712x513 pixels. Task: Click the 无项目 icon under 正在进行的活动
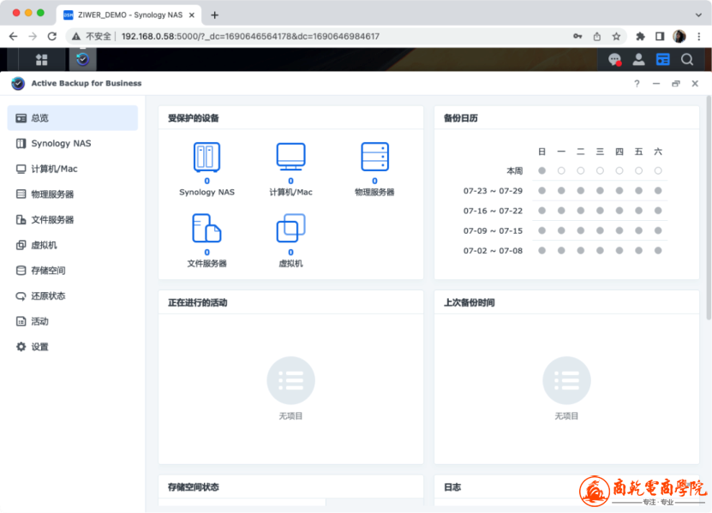tap(291, 380)
